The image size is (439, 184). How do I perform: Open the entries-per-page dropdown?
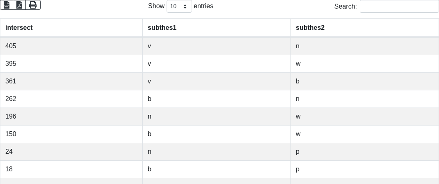click(x=179, y=6)
